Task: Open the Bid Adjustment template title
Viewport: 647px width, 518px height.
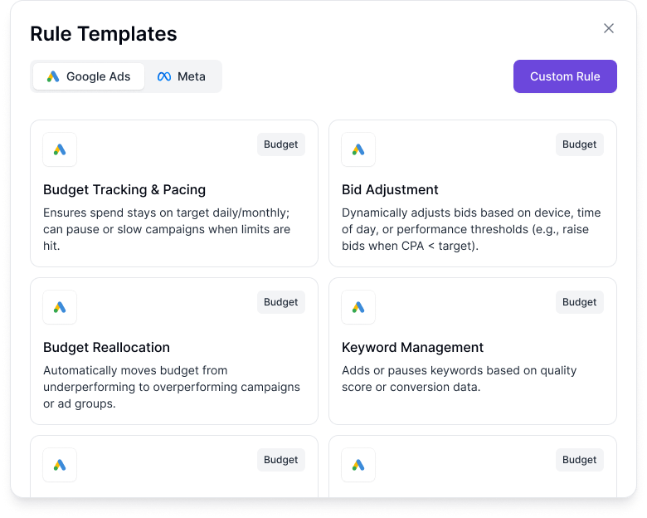Action: pyautogui.click(x=390, y=189)
